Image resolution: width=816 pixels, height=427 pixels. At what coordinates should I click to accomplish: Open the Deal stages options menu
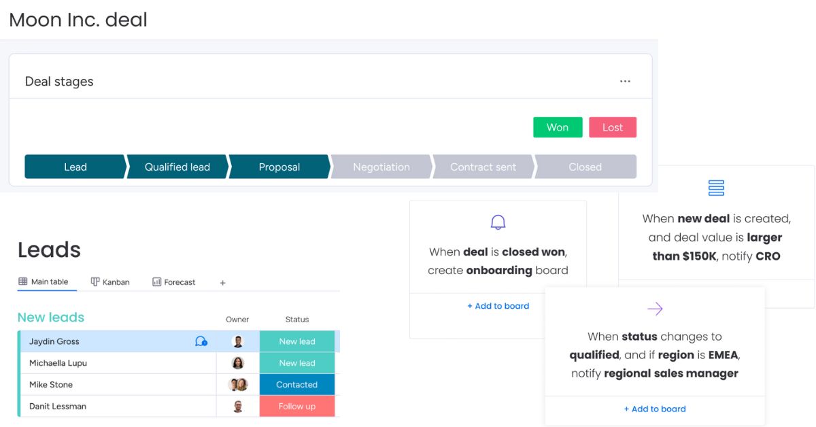tap(625, 80)
